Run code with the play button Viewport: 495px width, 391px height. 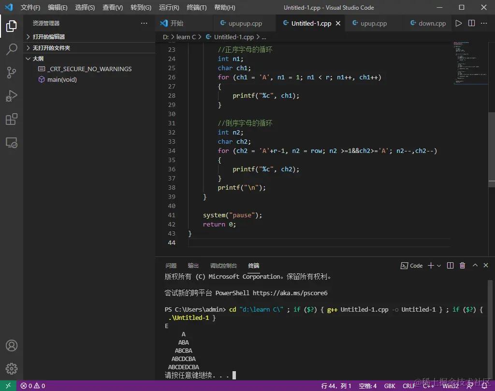pyautogui.click(x=459, y=23)
